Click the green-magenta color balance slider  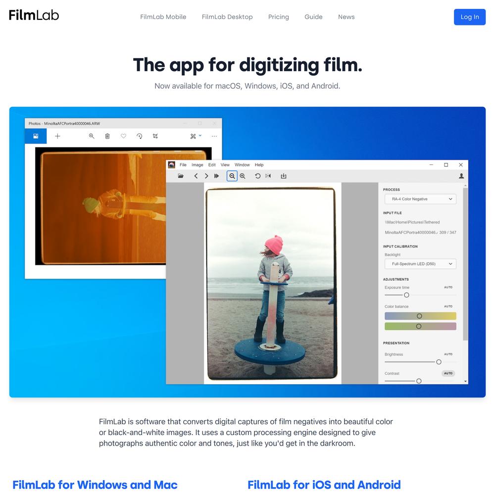tap(420, 326)
